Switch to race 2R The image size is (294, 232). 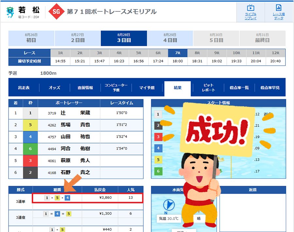pyautogui.click(x=80, y=53)
